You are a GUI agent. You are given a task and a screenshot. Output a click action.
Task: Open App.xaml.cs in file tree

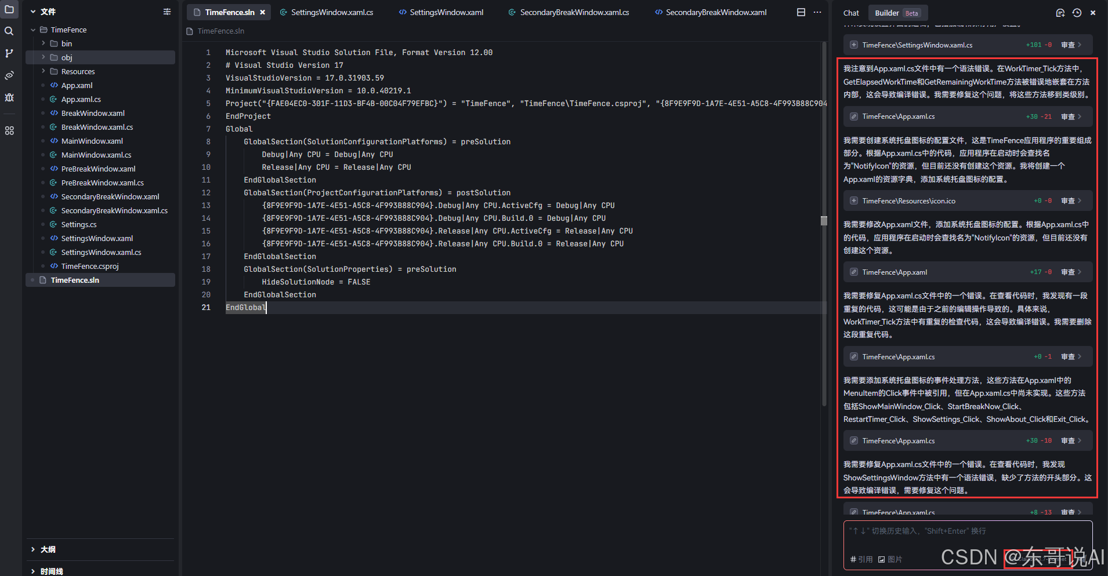click(x=81, y=99)
